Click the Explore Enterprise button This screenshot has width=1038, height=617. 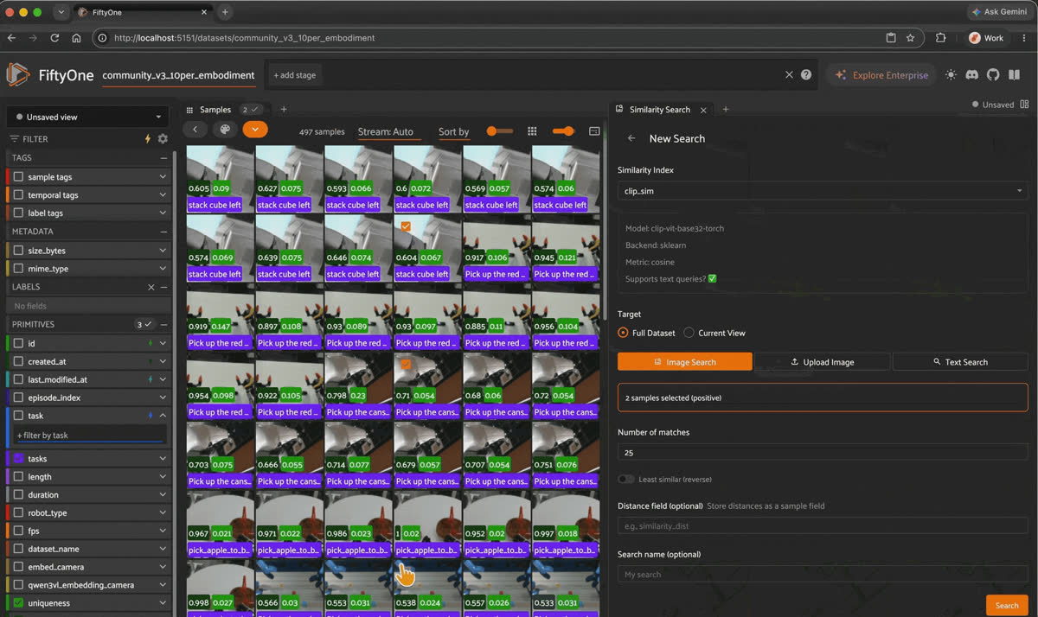pos(881,75)
